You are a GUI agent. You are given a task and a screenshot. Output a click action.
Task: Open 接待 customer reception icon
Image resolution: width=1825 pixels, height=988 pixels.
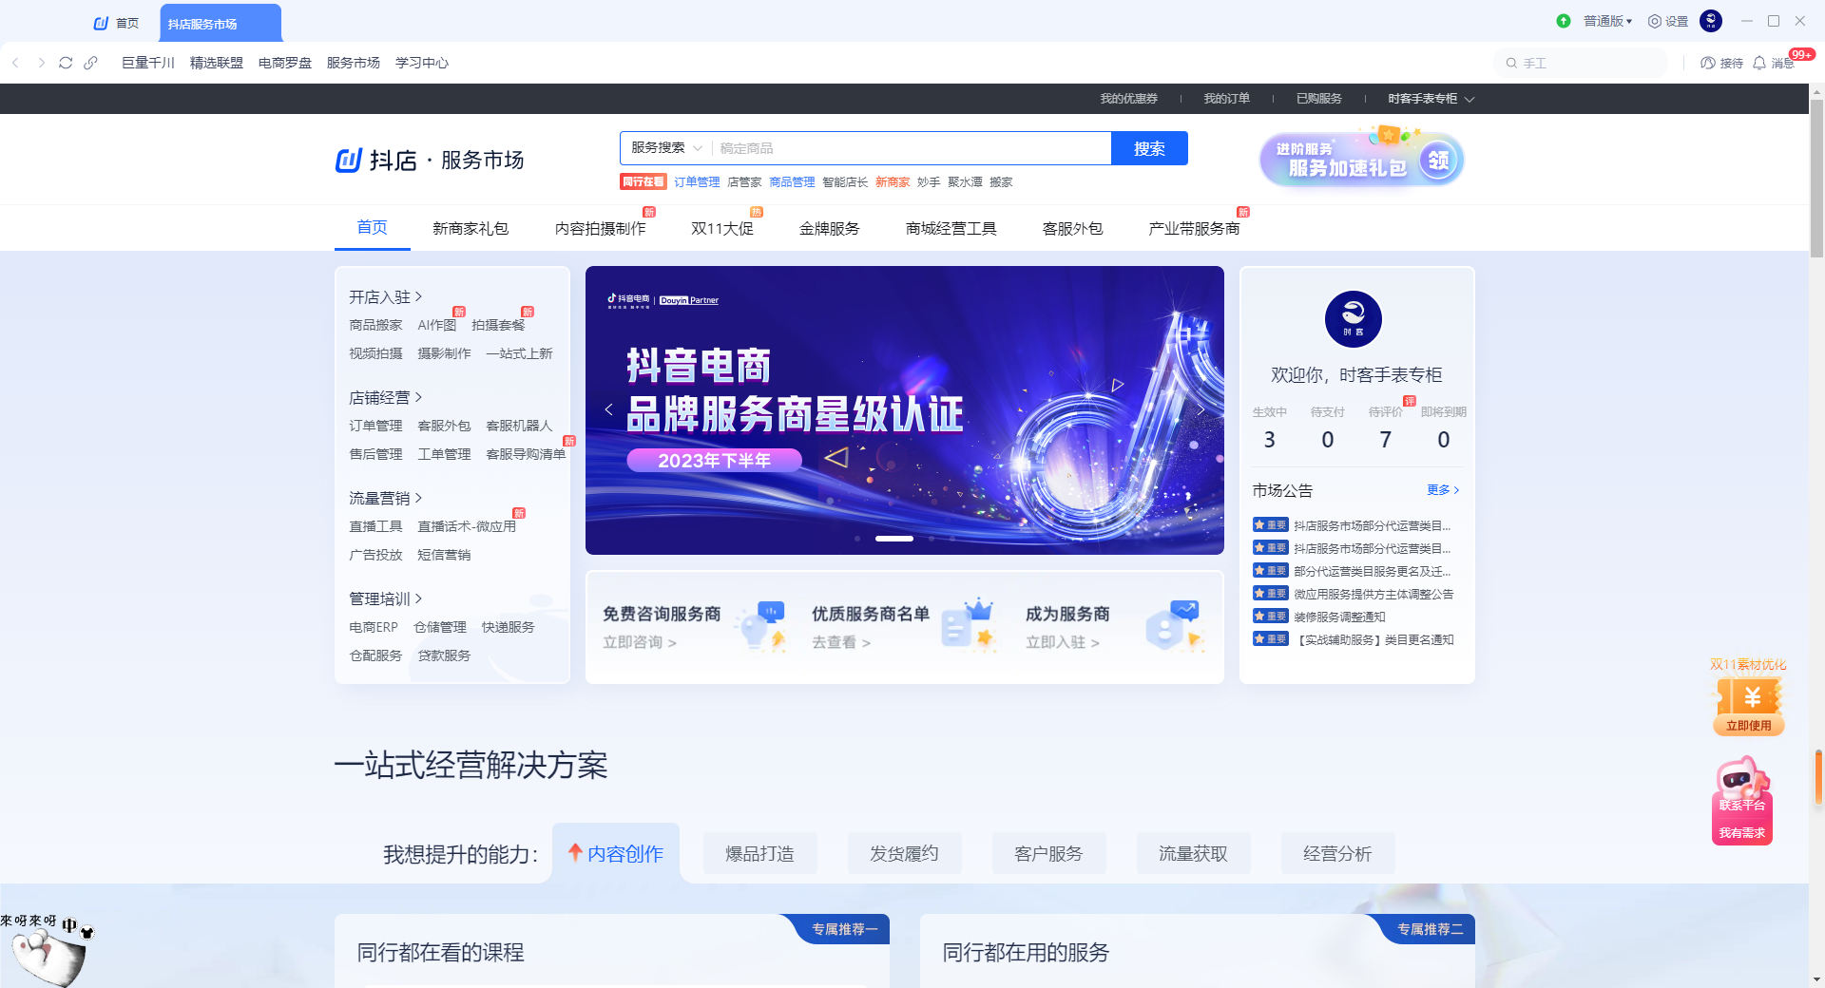pyautogui.click(x=1721, y=63)
